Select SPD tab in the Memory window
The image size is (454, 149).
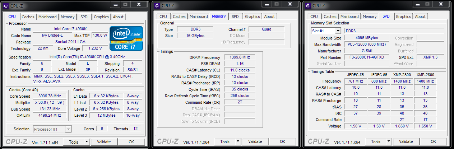tap(235, 17)
